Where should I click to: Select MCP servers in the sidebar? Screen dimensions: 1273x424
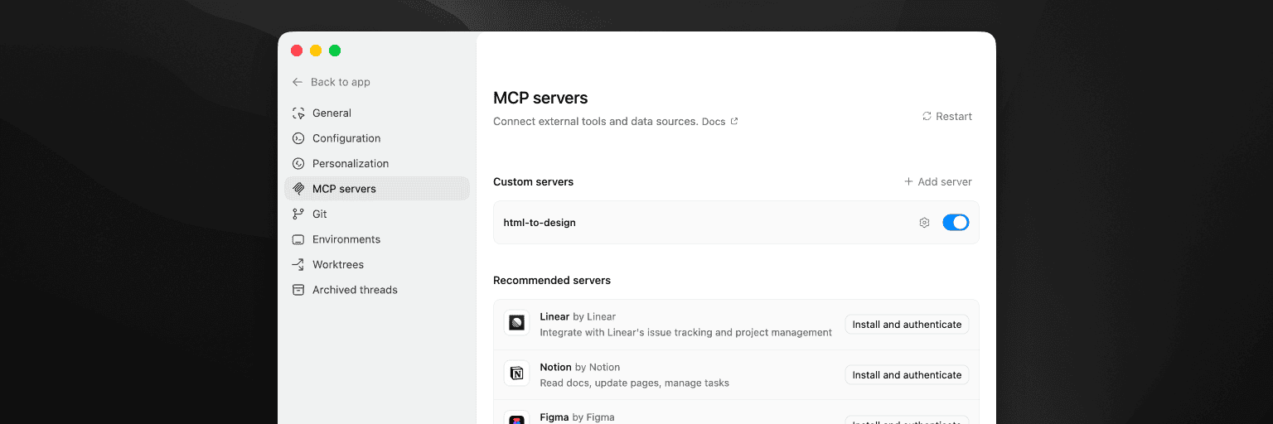click(344, 189)
